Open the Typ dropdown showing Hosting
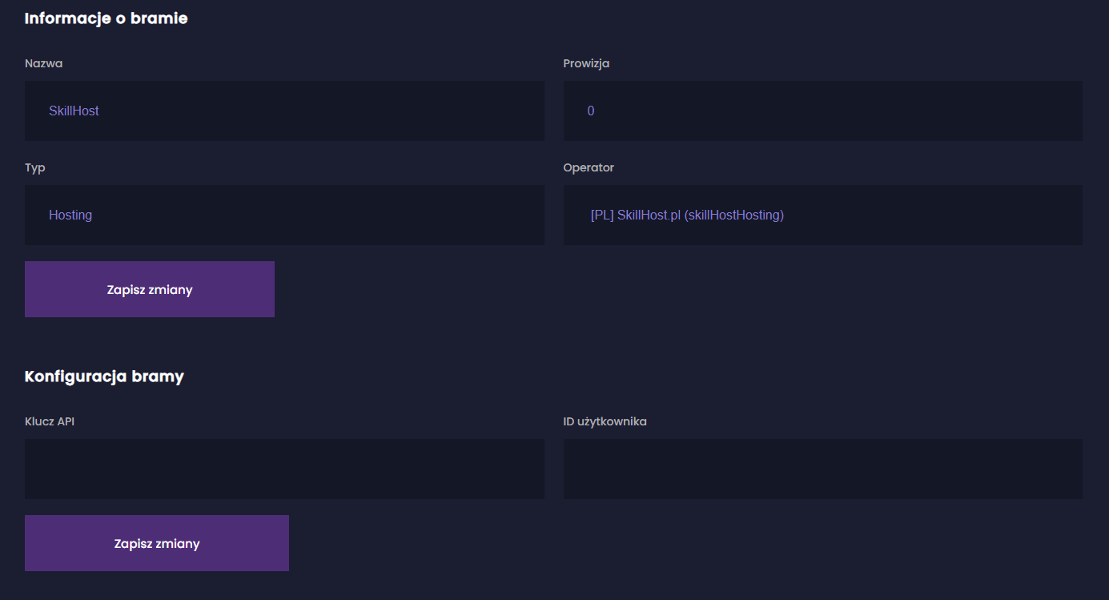The width and height of the screenshot is (1109, 600). tap(284, 215)
